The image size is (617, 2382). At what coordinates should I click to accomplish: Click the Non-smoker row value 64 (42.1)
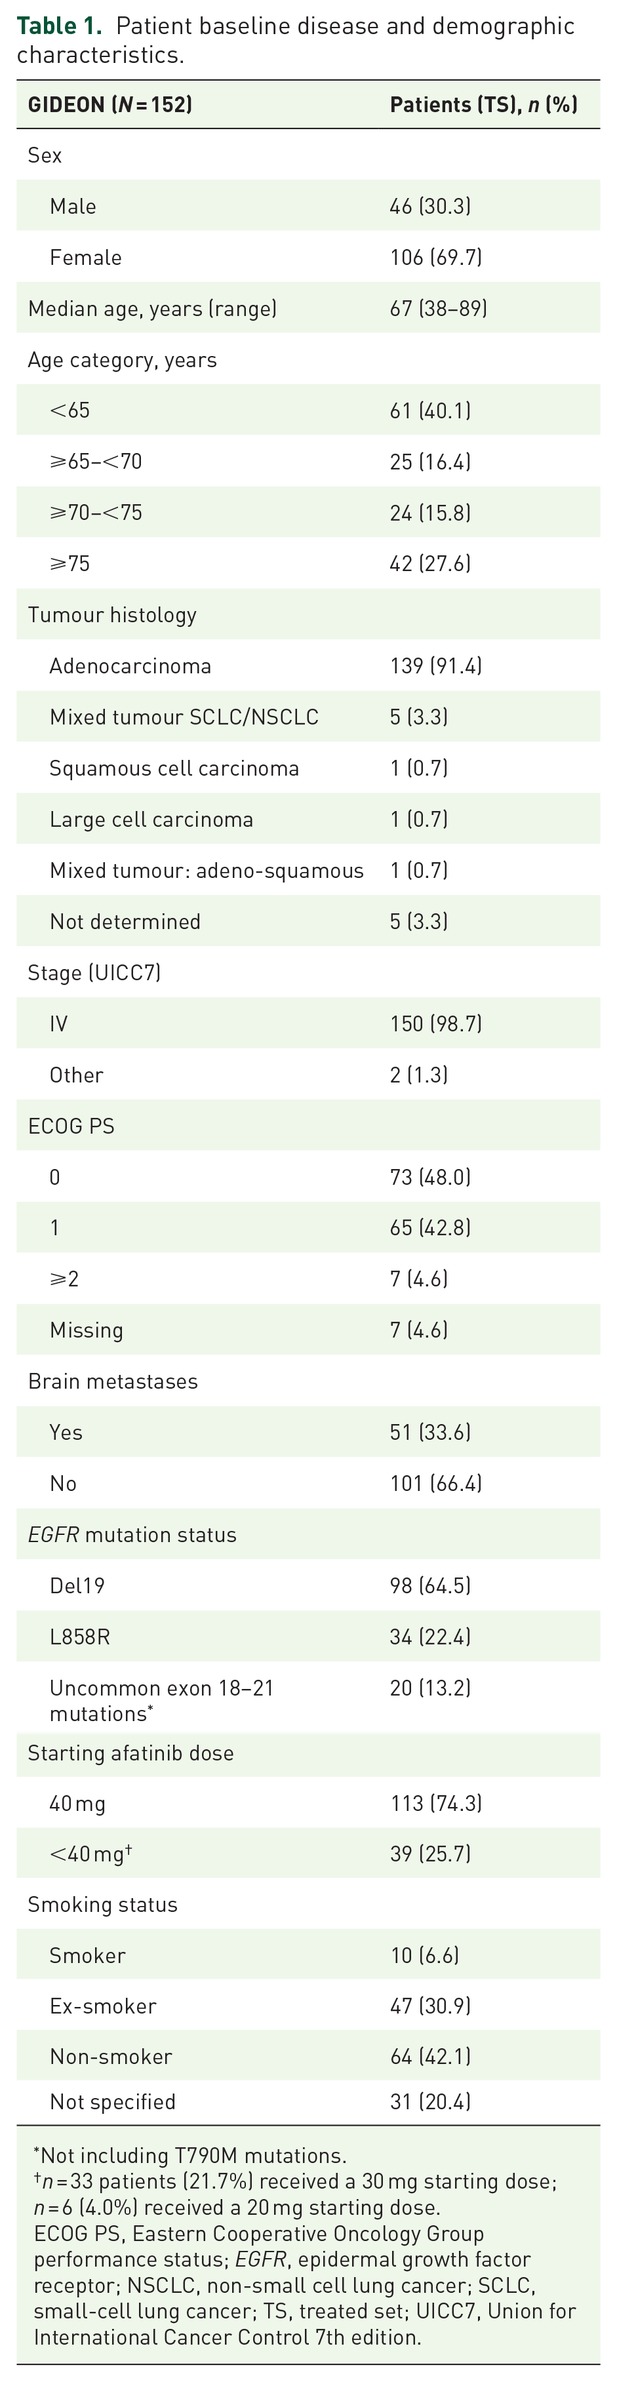[x=430, y=2057]
